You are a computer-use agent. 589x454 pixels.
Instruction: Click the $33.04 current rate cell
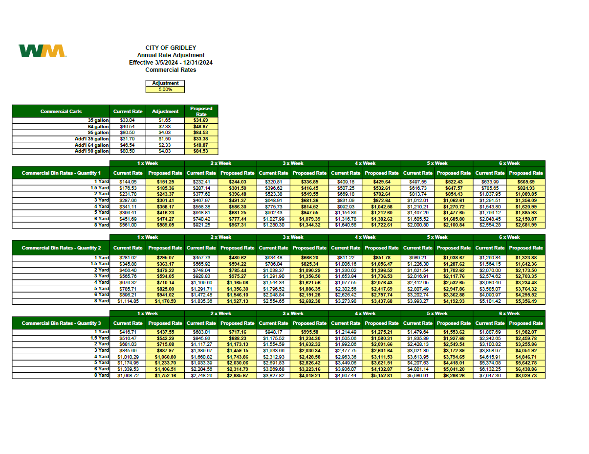(128, 120)
